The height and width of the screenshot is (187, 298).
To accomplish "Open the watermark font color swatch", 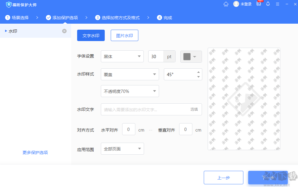I will coord(191,56).
